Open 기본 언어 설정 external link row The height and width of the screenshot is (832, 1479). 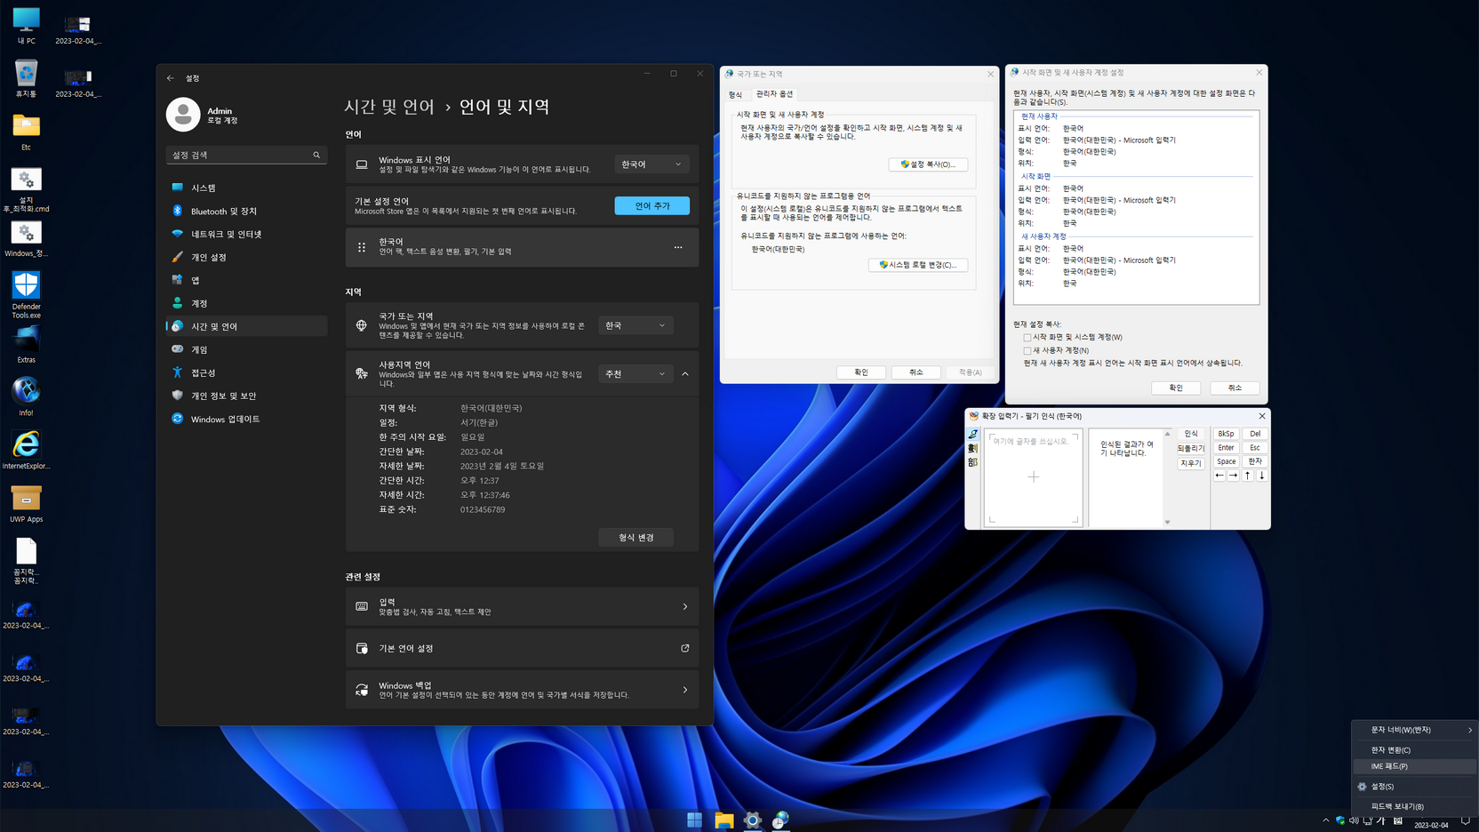point(522,648)
